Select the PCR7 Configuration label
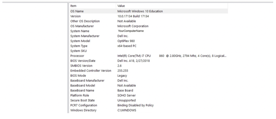The height and width of the screenshot is (119, 276). (84, 105)
